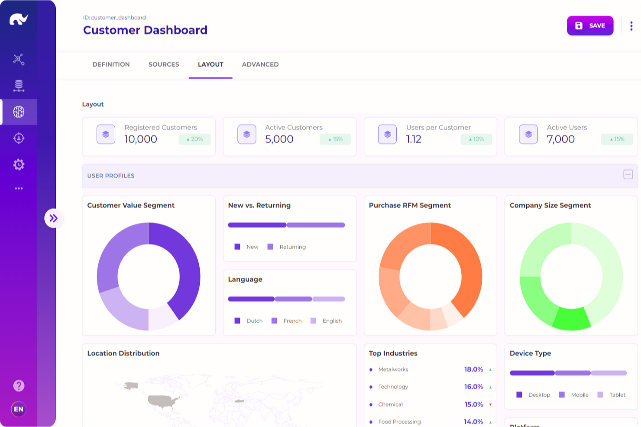Collapse the USER PROFILES section
This screenshot has height=427, width=641.
628,175
